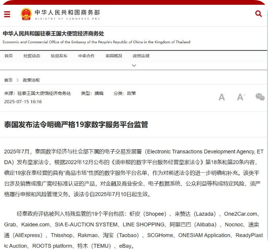
Task: Click the national emblem logo
Action: (x=26, y=14)
